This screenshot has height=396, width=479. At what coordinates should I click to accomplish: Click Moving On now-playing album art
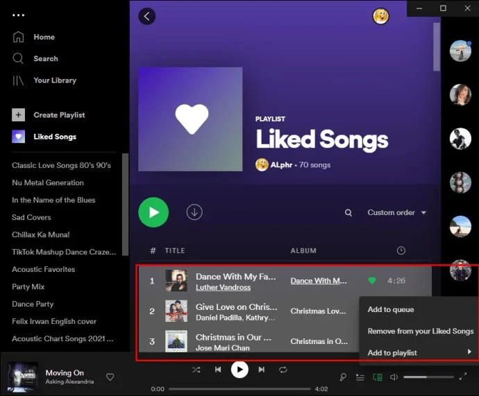[23, 377]
